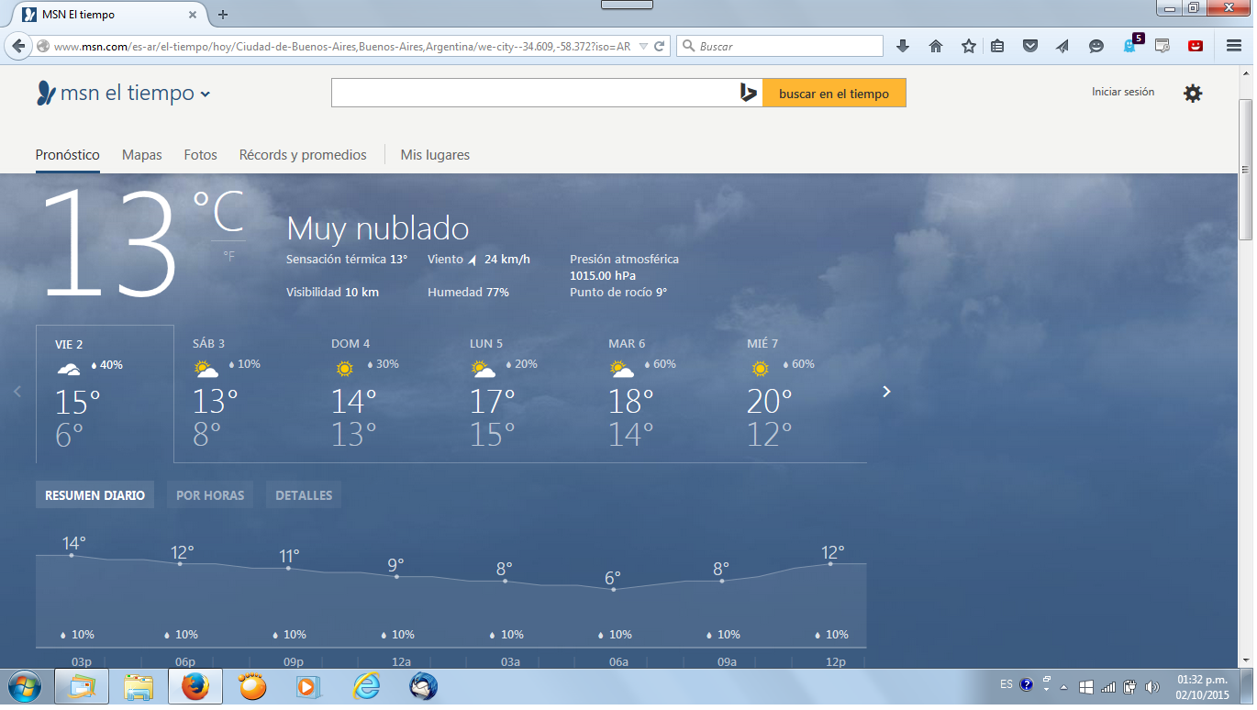This screenshot has height=710, width=1257.
Task: Click Iniciar sesión link
Action: (1123, 92)
